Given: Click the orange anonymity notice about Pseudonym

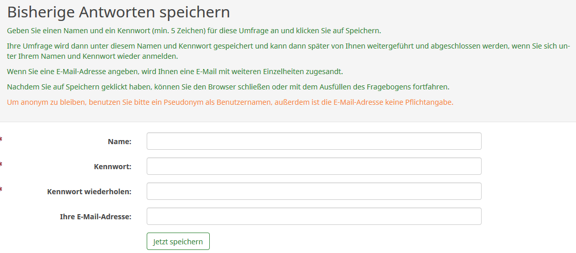Looking at the screenshot, I should pyautogui.click(x=230, y=102).
